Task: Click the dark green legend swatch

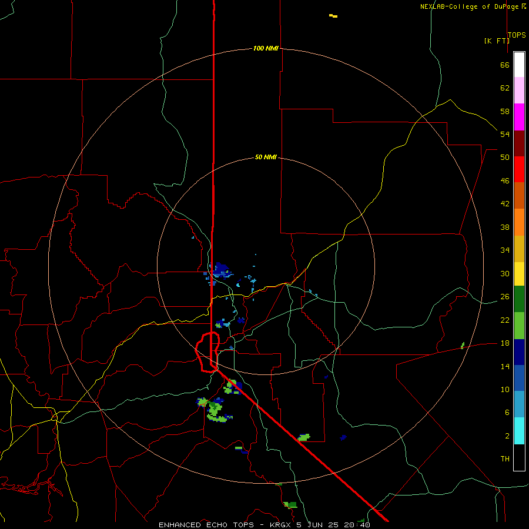Action: pyautogui.click(x=519, y=299)
